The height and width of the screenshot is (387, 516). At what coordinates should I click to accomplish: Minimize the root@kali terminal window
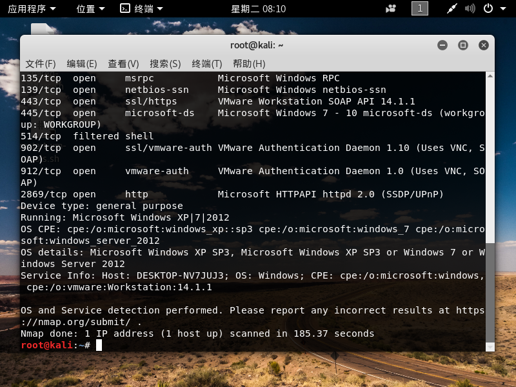442,45
